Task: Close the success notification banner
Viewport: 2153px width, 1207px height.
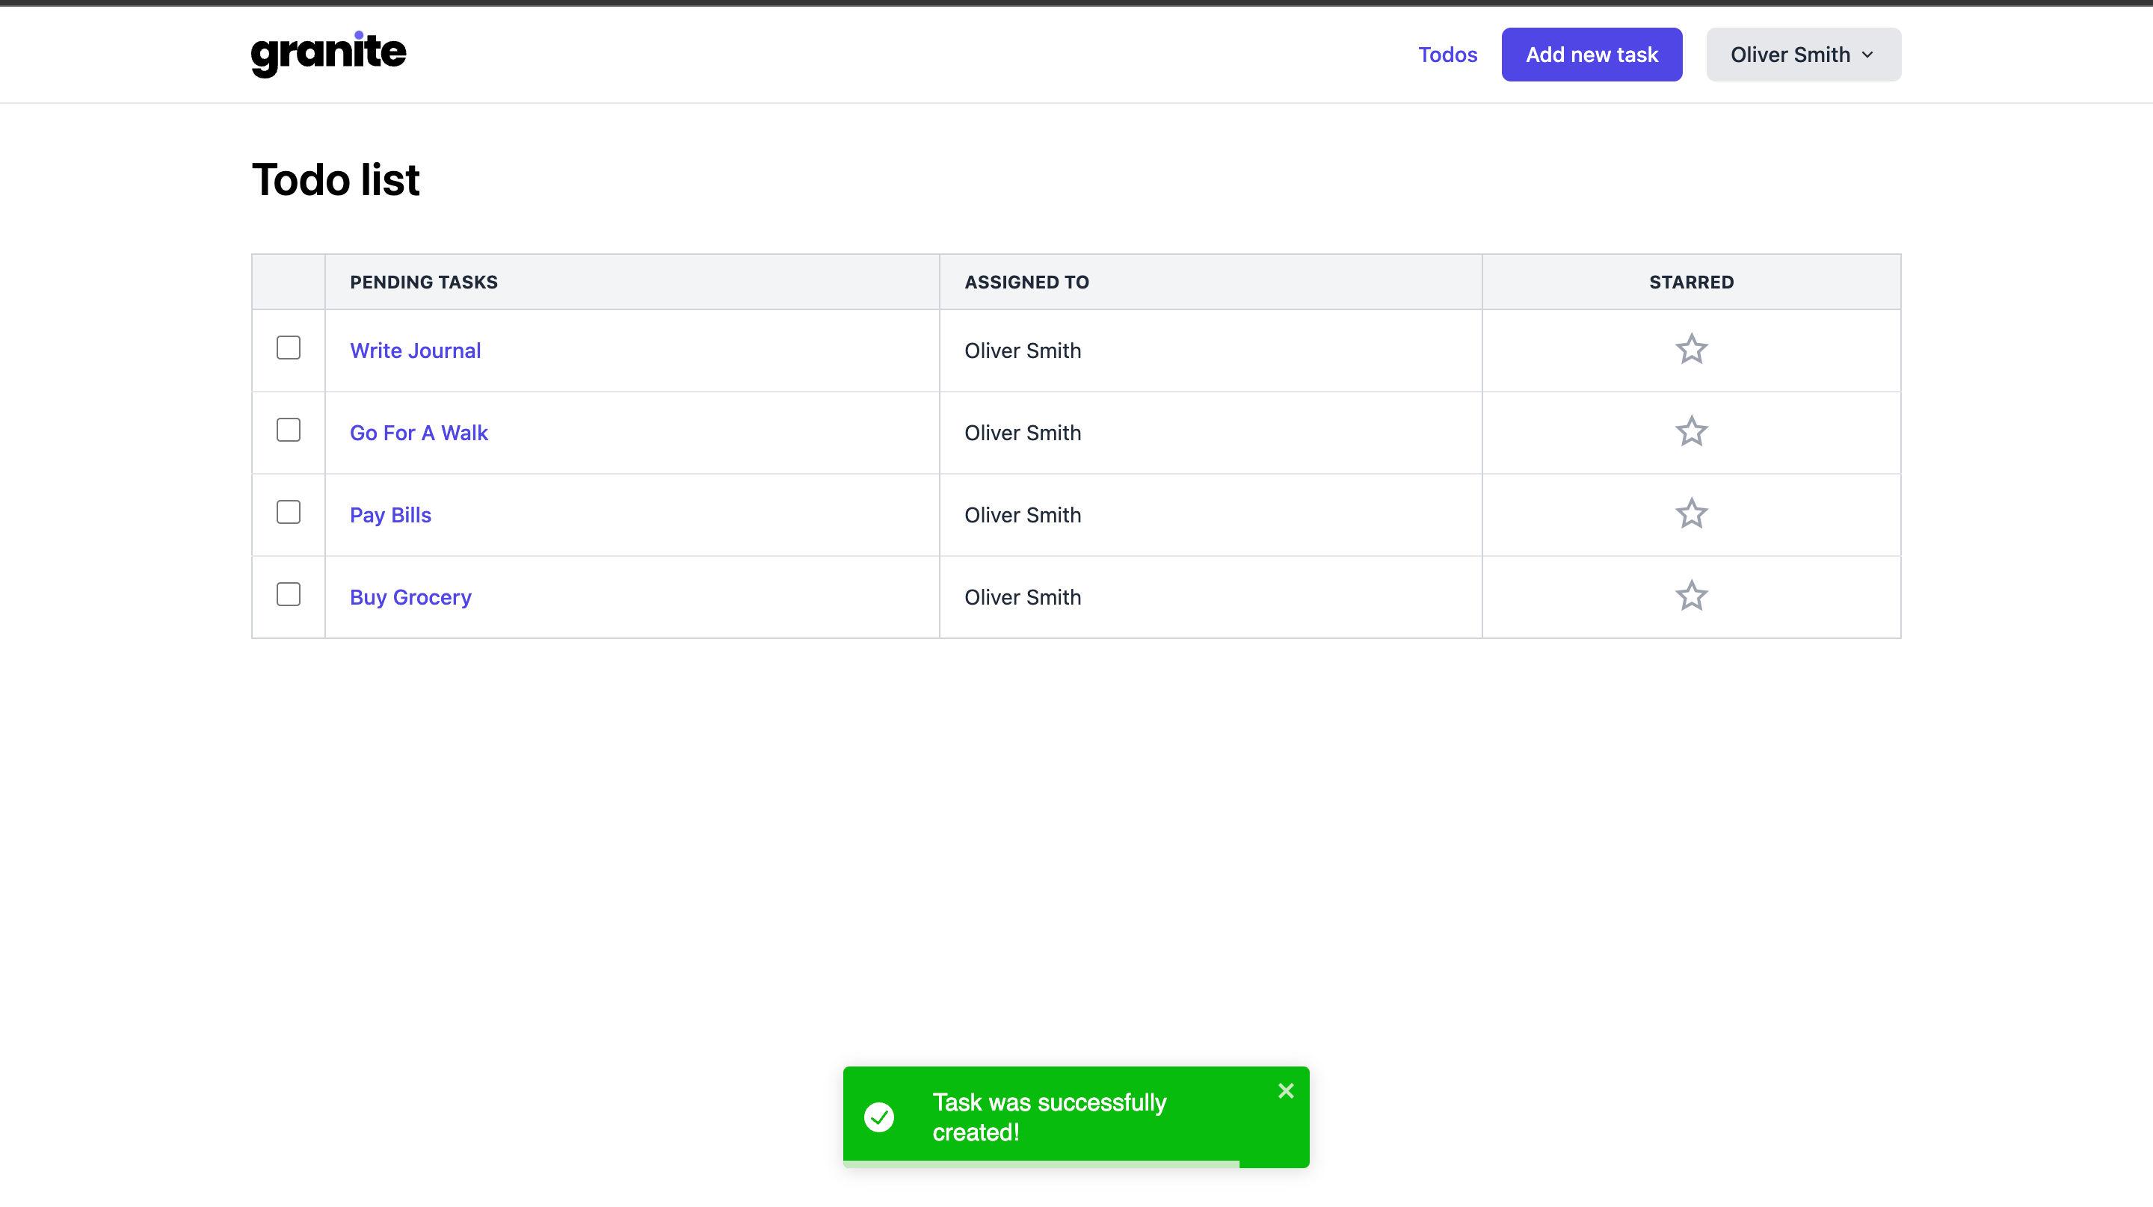Action: tap(1285, 1090)
